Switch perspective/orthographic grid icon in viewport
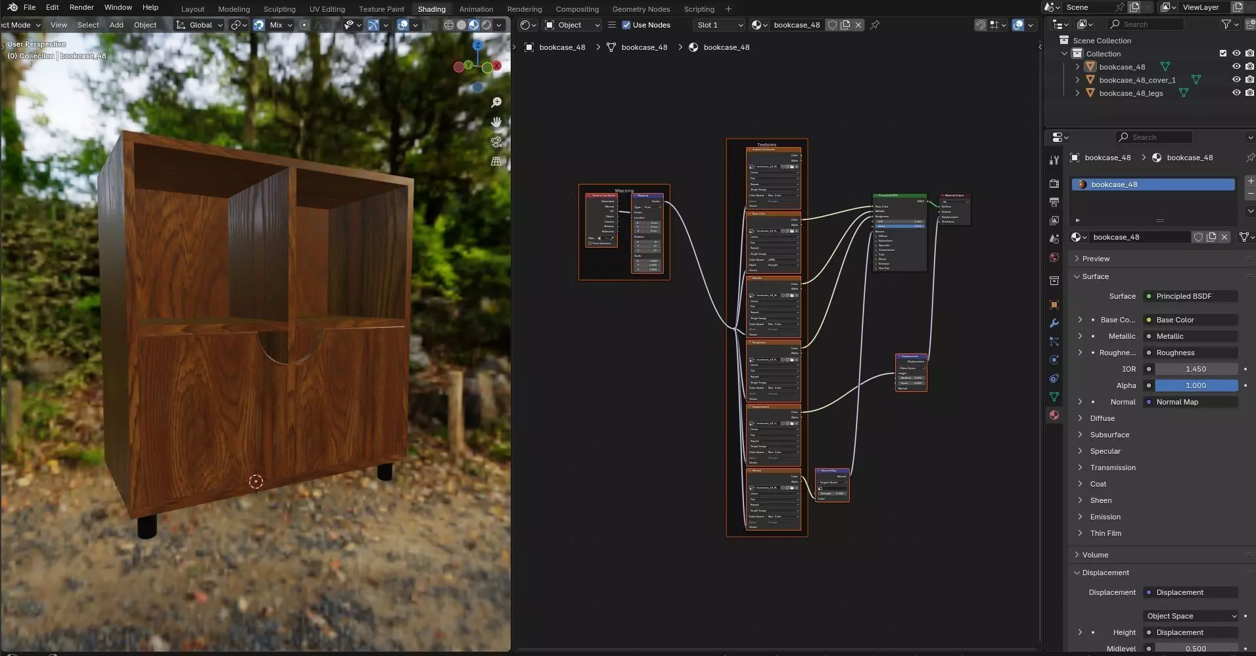Image resolution: width=1256 pixels, height=656 pixels. click(x=496, y=162)
